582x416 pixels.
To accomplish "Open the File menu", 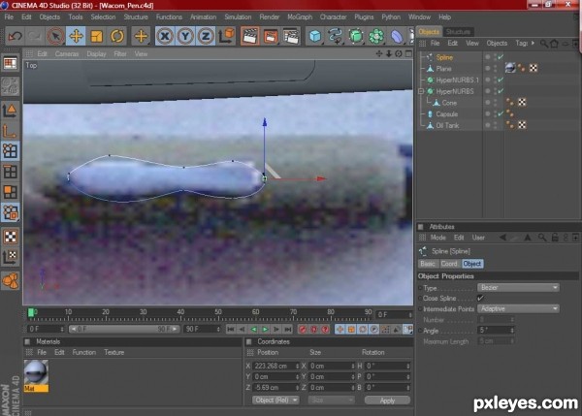I will coord(9,17).
